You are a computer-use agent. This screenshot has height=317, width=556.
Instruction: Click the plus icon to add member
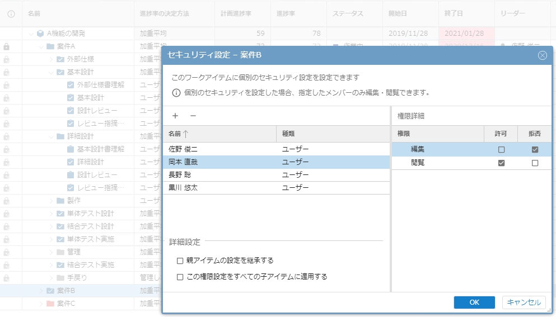click(175, 116)
